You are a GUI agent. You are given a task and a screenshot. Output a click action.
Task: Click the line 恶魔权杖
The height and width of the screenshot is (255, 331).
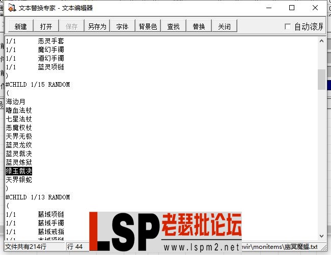pyautogui.click(x=19, y=127)
